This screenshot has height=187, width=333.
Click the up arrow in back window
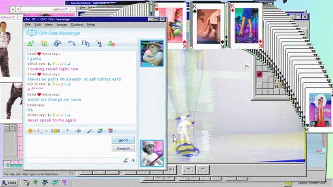(x=13, y=9)
